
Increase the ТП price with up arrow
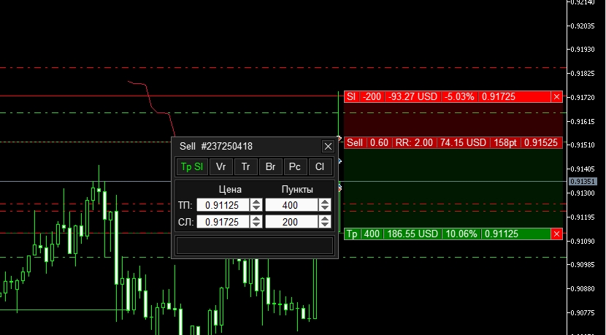pos(256,201)
